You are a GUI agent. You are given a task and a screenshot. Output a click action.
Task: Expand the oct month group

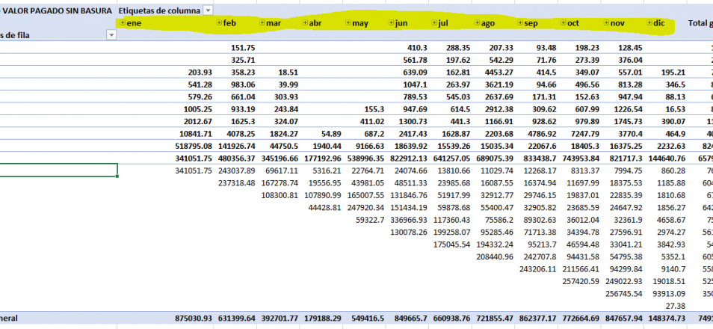click(564, 23)
